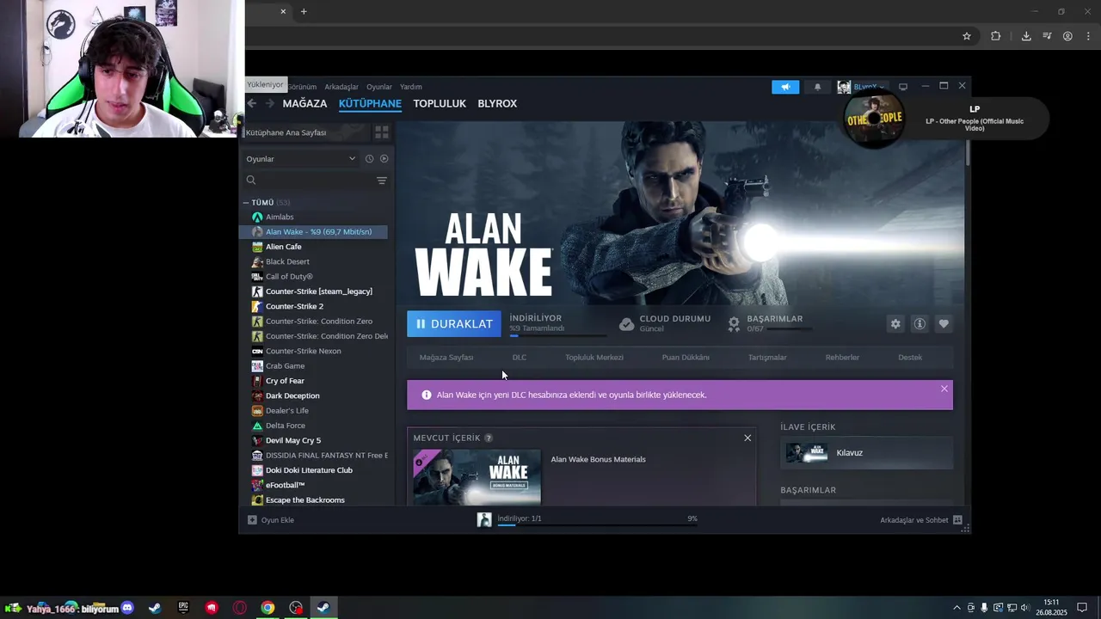1101x619 pixels.
Task: Open the DLC link
Action: point(520,358)
